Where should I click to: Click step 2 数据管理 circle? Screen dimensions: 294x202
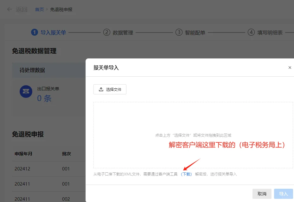click(x=106, y=32)
